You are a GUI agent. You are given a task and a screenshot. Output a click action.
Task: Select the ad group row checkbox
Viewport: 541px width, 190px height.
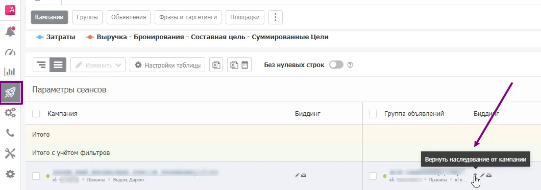[373, 176]
